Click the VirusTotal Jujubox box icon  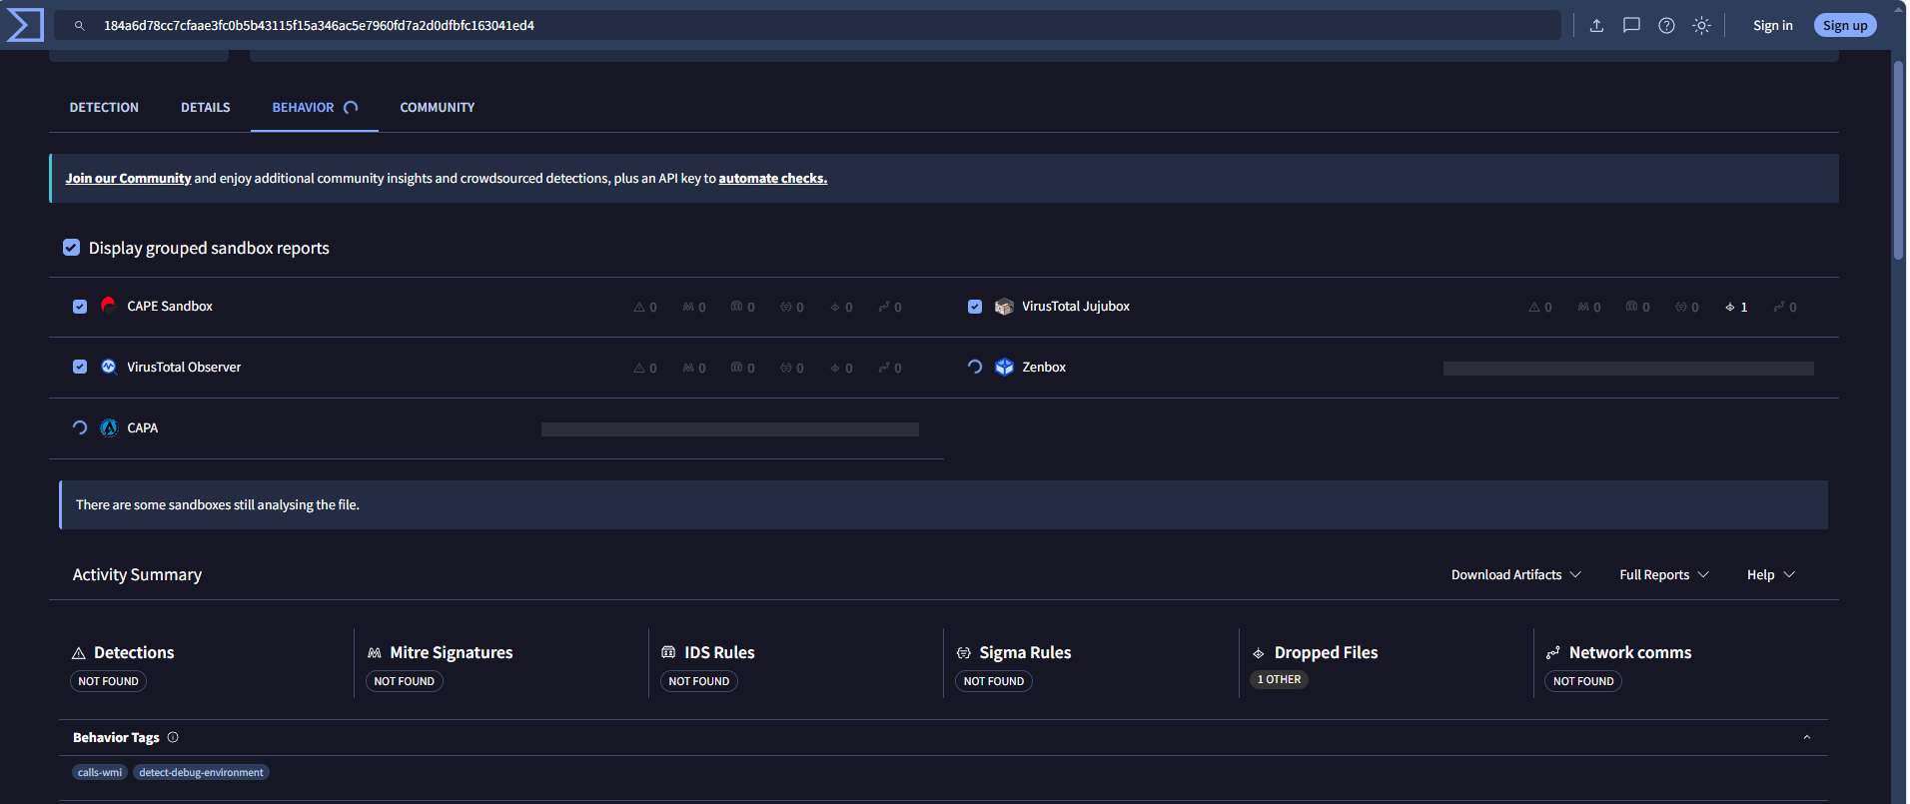pos(1004,307)
